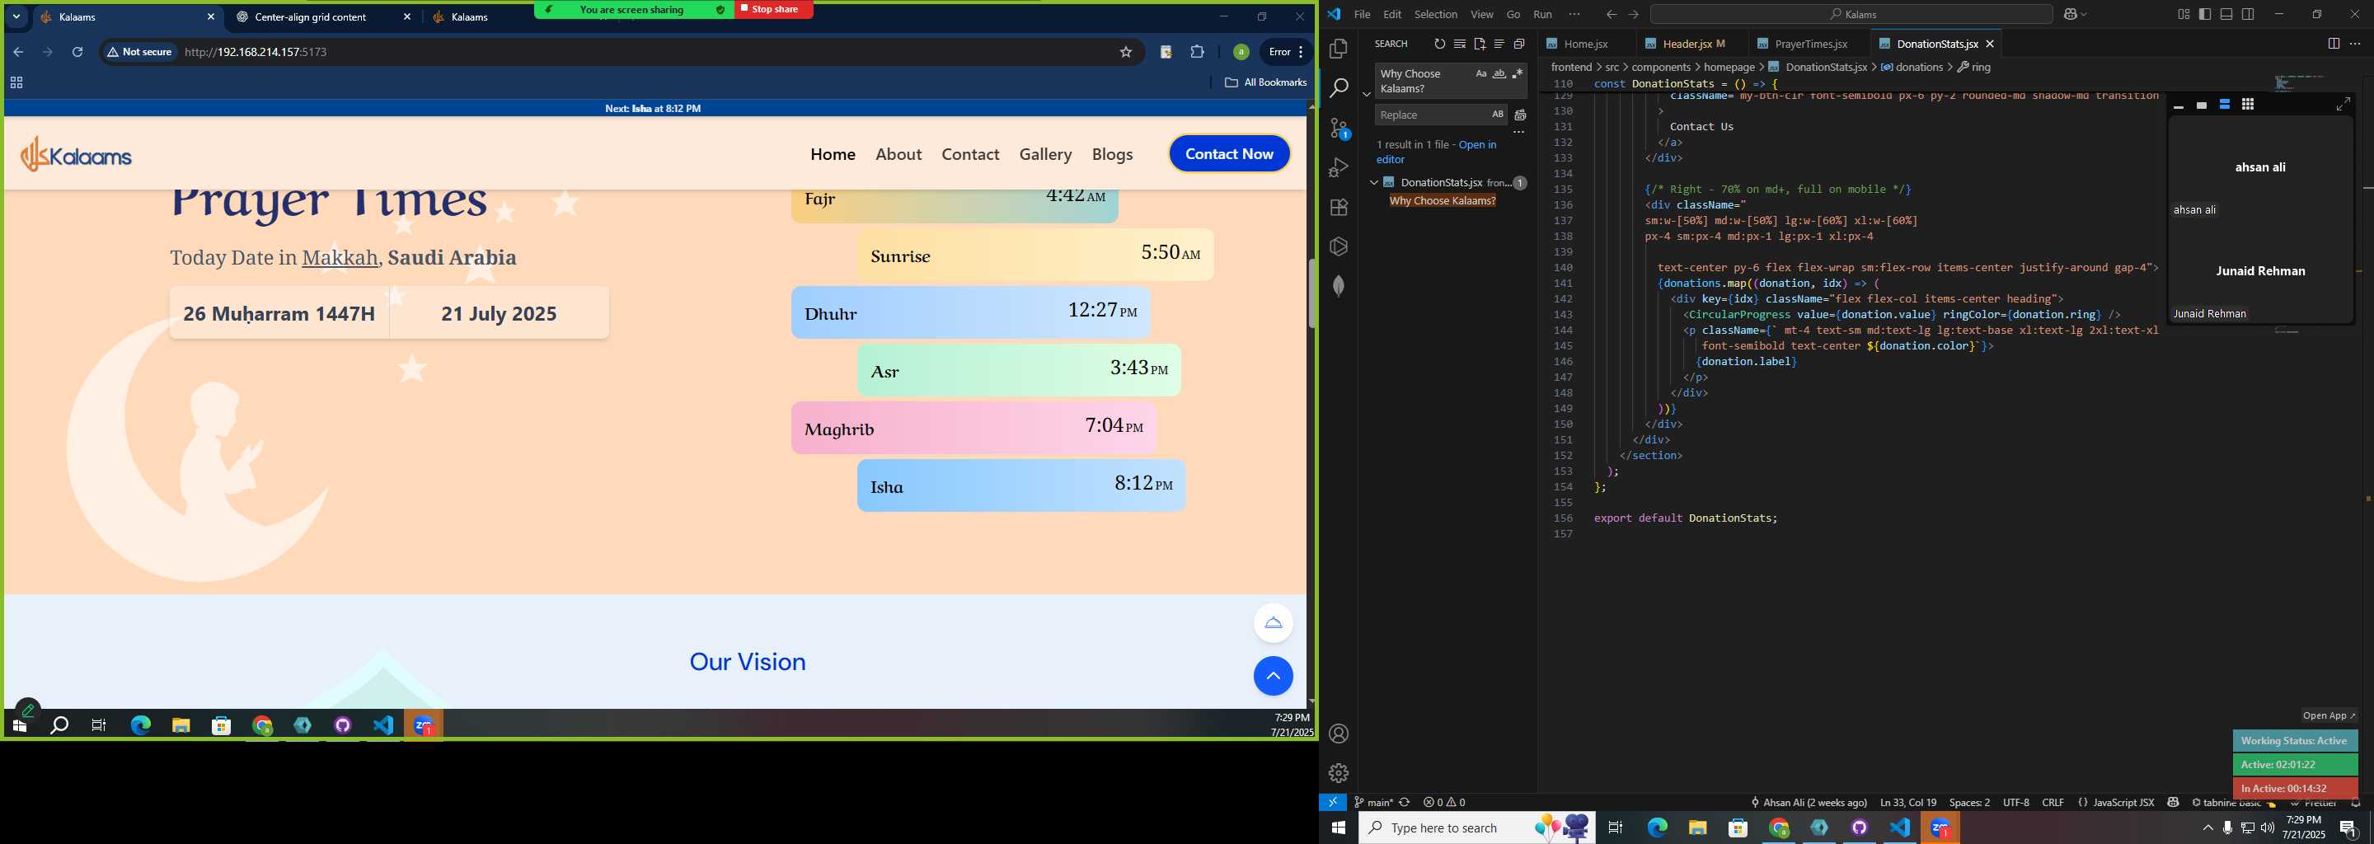Click the Copilot status icon in status bar
Screen dimensions: 2374x844
tap(2173, 803)
